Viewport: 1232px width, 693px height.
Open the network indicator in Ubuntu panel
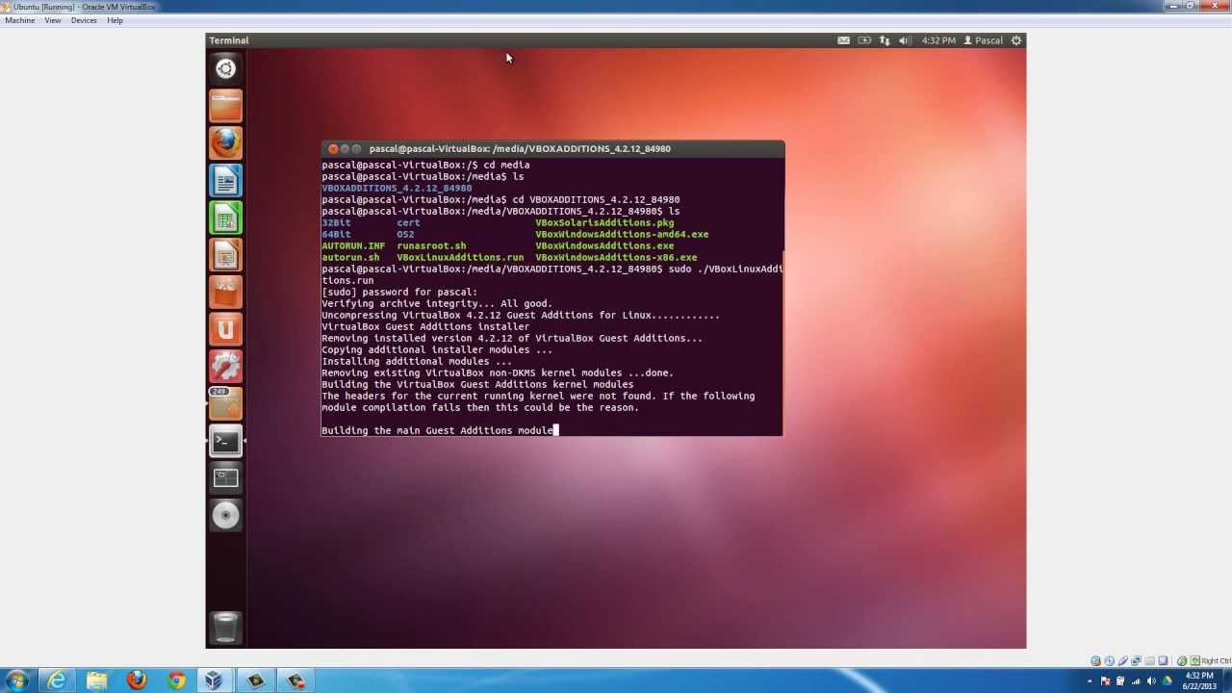(x=885, y=40)
